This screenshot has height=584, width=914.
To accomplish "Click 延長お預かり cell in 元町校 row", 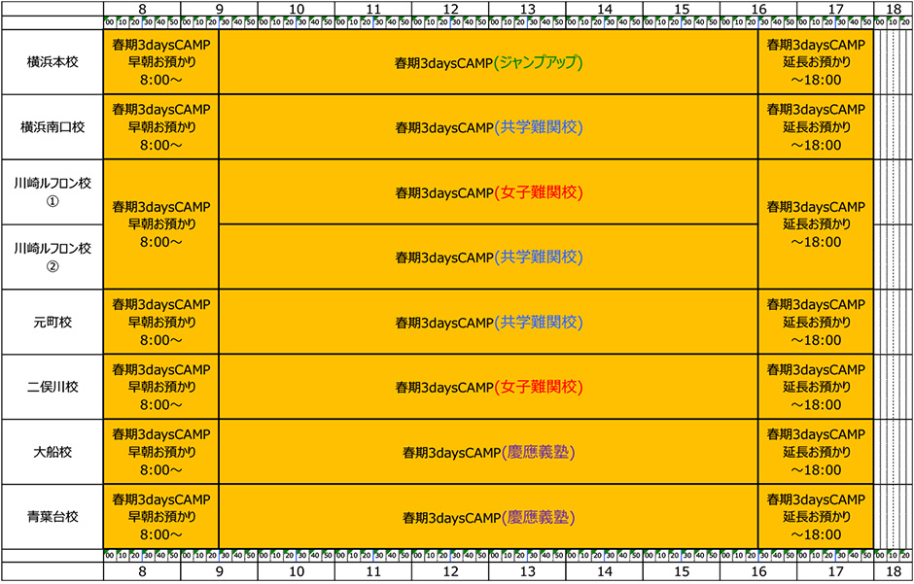I will click(x=816, y=322).
